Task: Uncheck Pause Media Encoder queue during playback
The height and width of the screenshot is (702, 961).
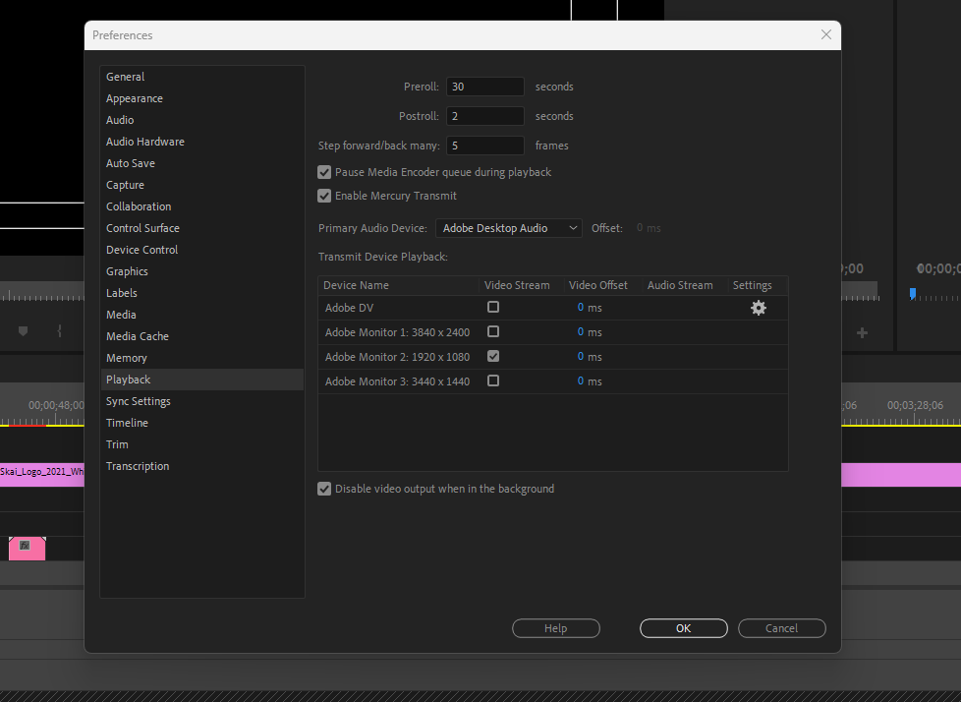Action: [324, 171]
